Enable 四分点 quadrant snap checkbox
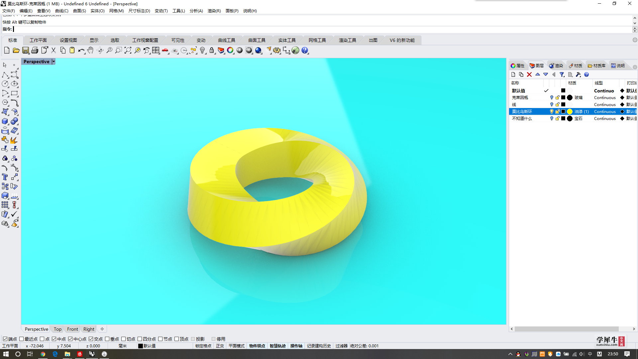638x359 pixels. point(140,339)
